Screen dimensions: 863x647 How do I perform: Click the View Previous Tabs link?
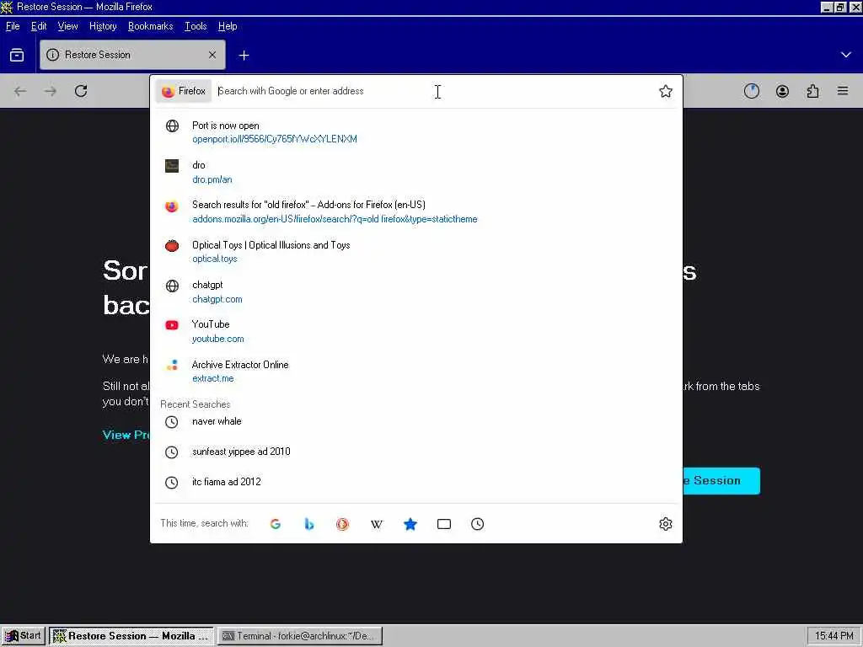[126, 435]
